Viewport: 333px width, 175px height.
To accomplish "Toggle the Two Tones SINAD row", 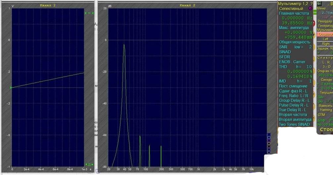I will click(x=294, y=124).
